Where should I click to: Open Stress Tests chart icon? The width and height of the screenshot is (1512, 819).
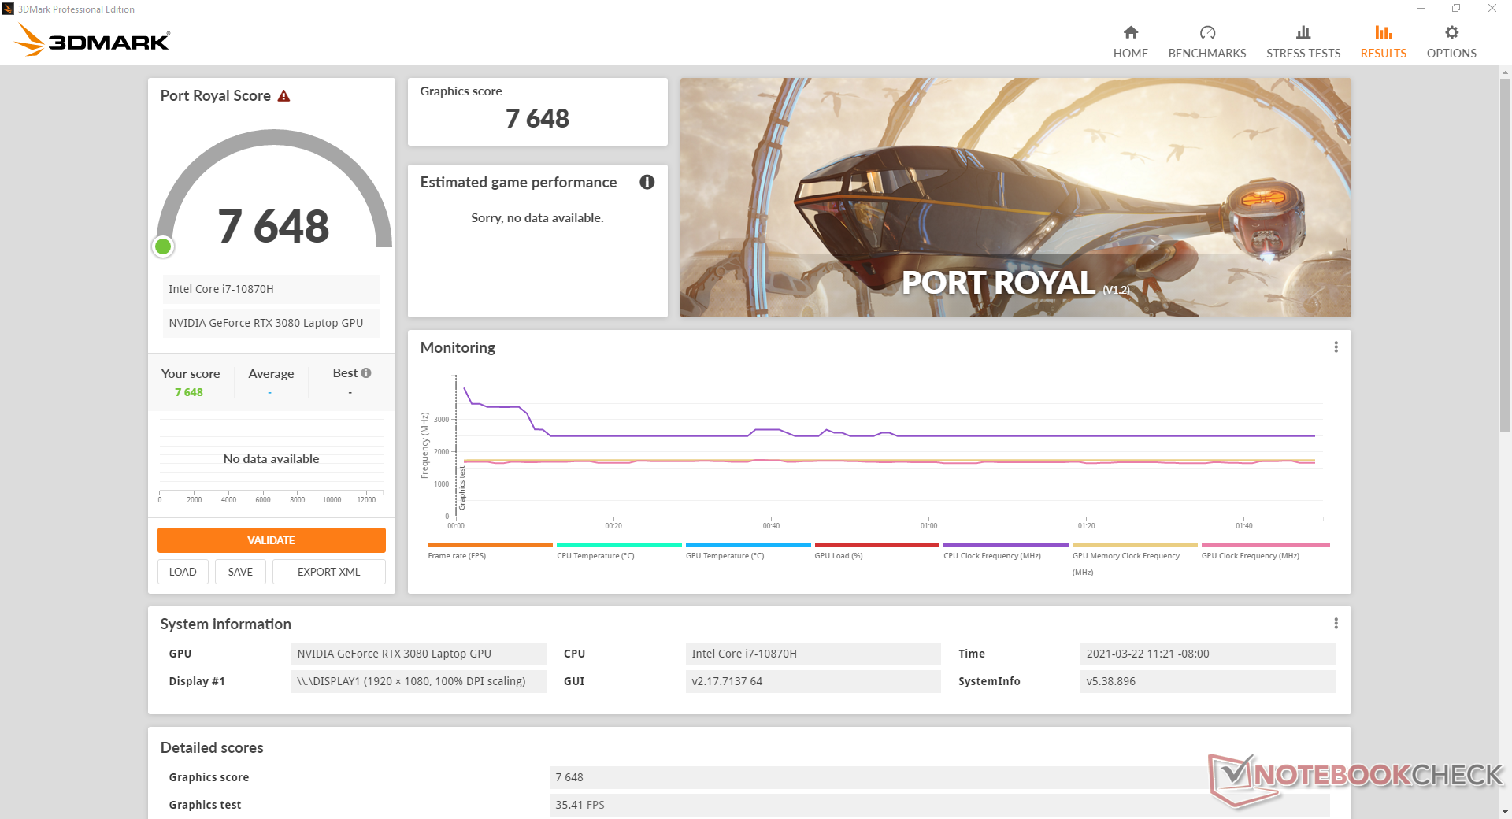click(1303, 32)
